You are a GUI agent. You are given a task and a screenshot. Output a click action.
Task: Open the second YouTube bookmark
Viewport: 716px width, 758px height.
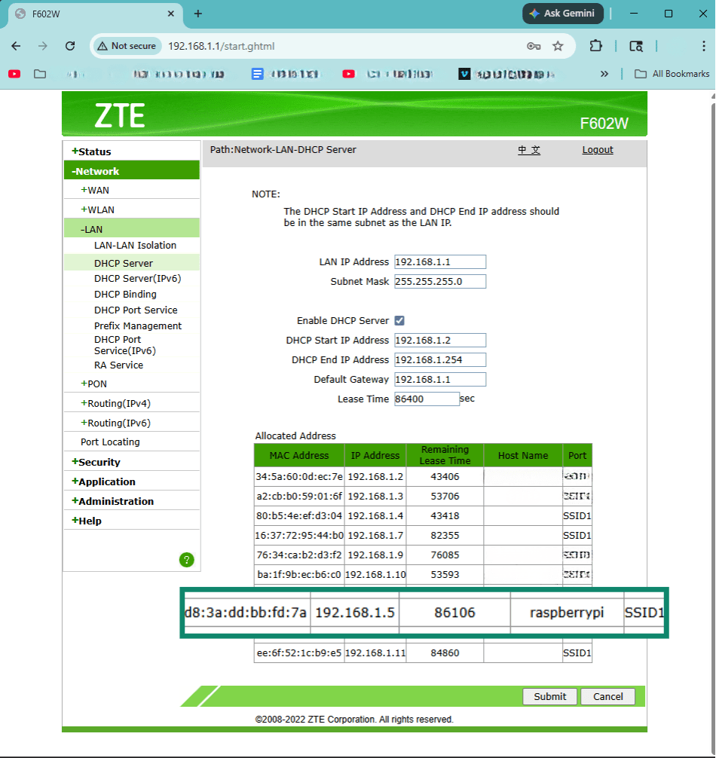pos(387,74)
